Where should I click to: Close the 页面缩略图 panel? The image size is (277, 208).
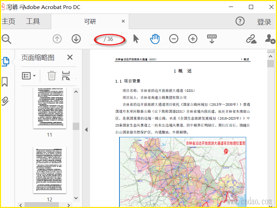(x=70, y=58)
